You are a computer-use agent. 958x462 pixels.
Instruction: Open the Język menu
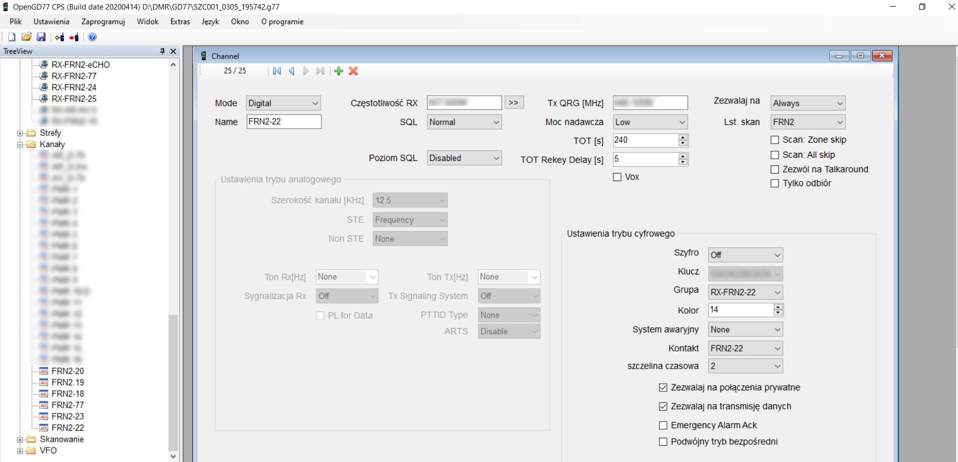210,22
